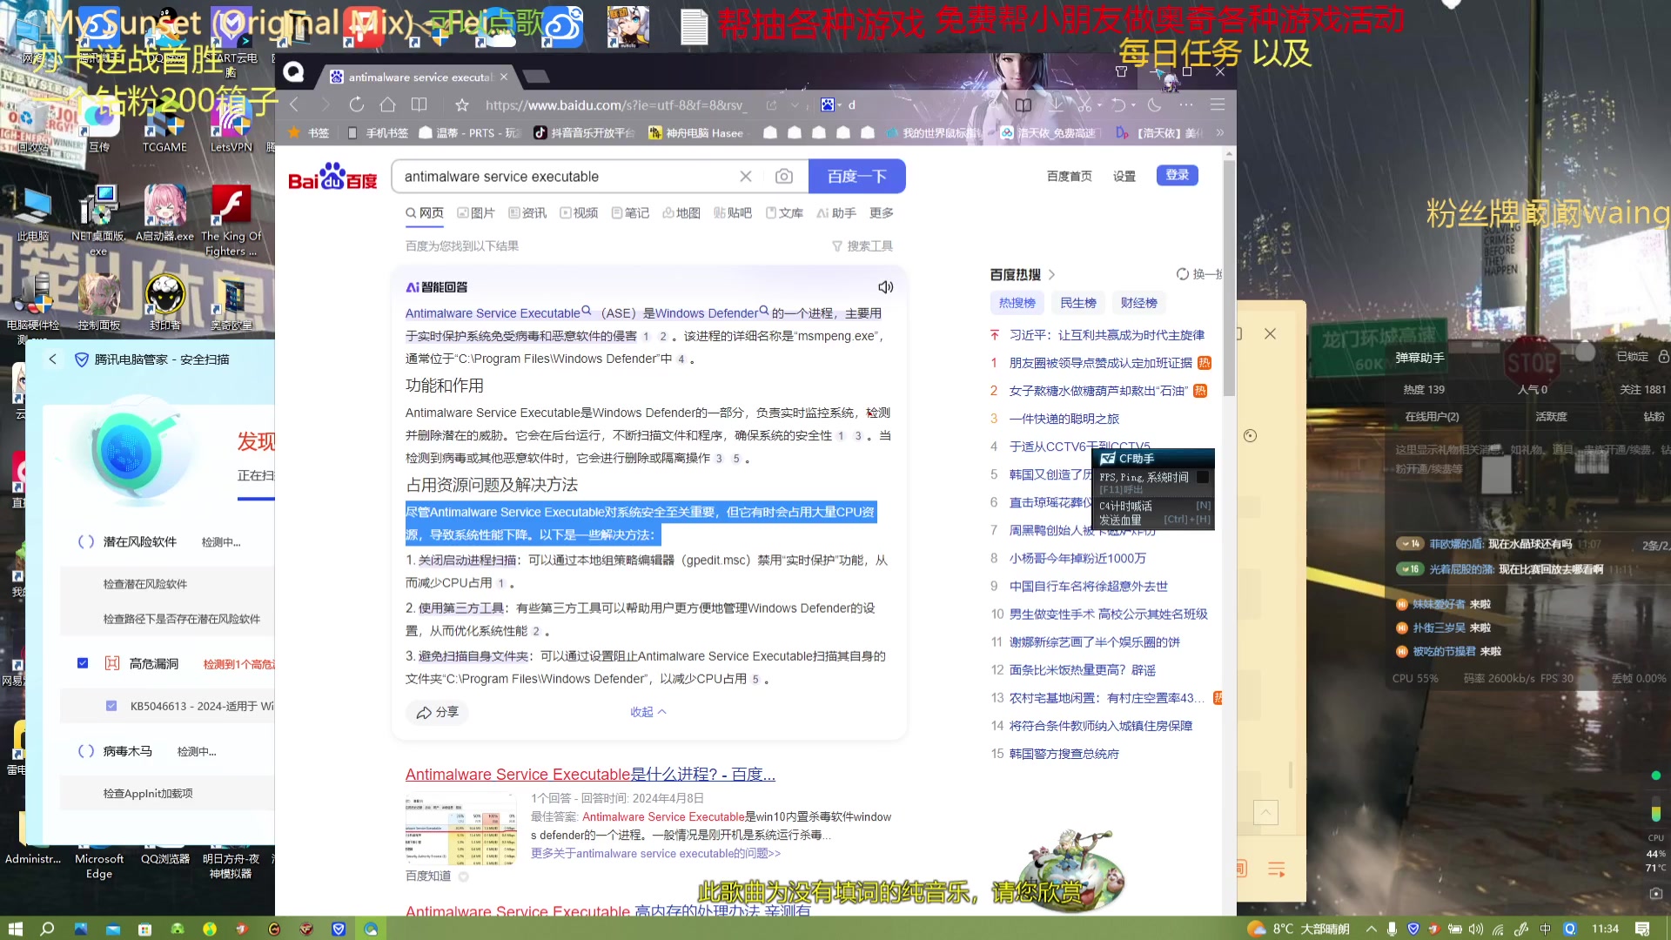This screenshot has height=940, width=1671.
Task: Click the Baidu logo
Action: coord(332,177)
